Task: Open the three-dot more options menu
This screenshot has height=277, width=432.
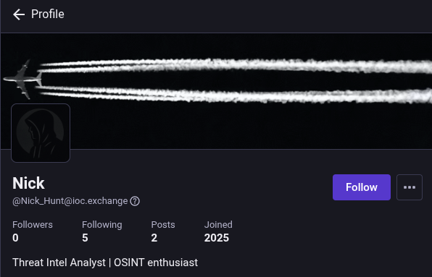Action: (x=410, y=187)
